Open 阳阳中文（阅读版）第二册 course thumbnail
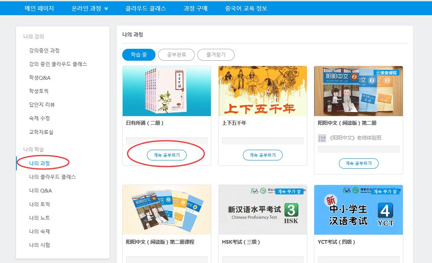 (359, 91)
